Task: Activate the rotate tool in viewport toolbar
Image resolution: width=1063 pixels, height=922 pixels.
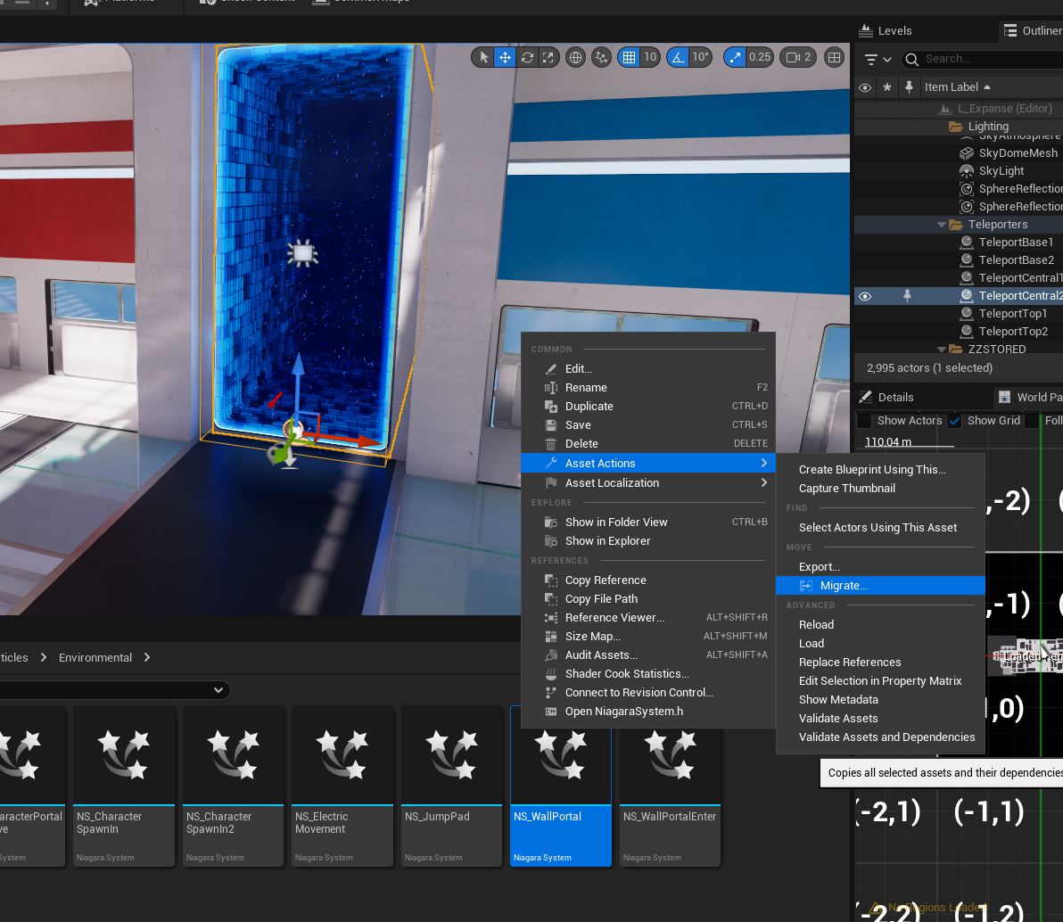Action: point(528,57)
